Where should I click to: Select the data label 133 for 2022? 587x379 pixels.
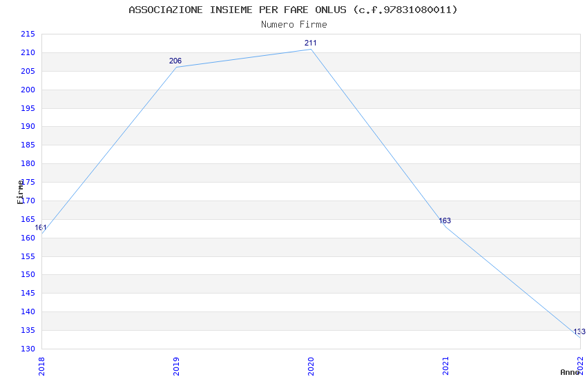point(579,331)
